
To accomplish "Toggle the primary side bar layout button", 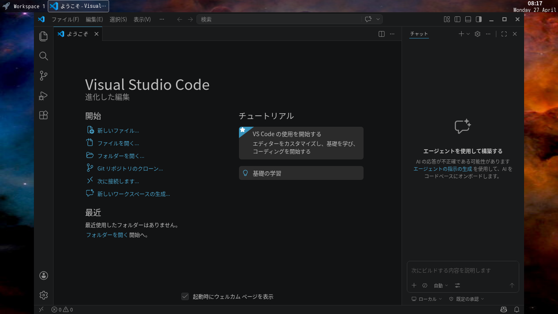I will click(x=458, y=19).
